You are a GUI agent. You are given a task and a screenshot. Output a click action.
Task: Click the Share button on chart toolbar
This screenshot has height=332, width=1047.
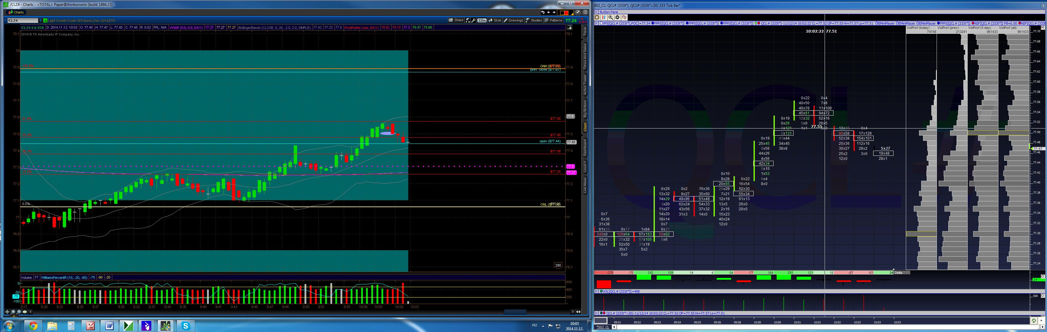coord(456,20)
